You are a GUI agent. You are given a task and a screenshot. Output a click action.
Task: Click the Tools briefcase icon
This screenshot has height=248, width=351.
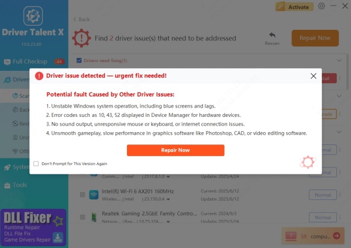pos(7,185)
